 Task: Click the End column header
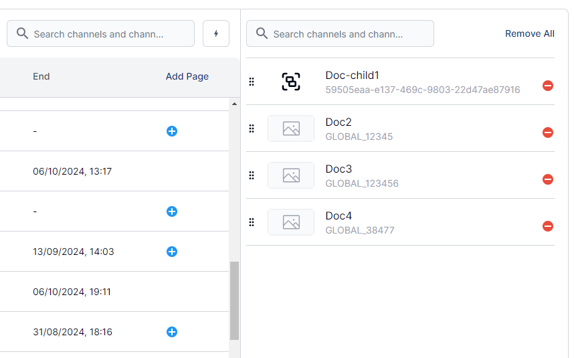(x=41, y=76)
